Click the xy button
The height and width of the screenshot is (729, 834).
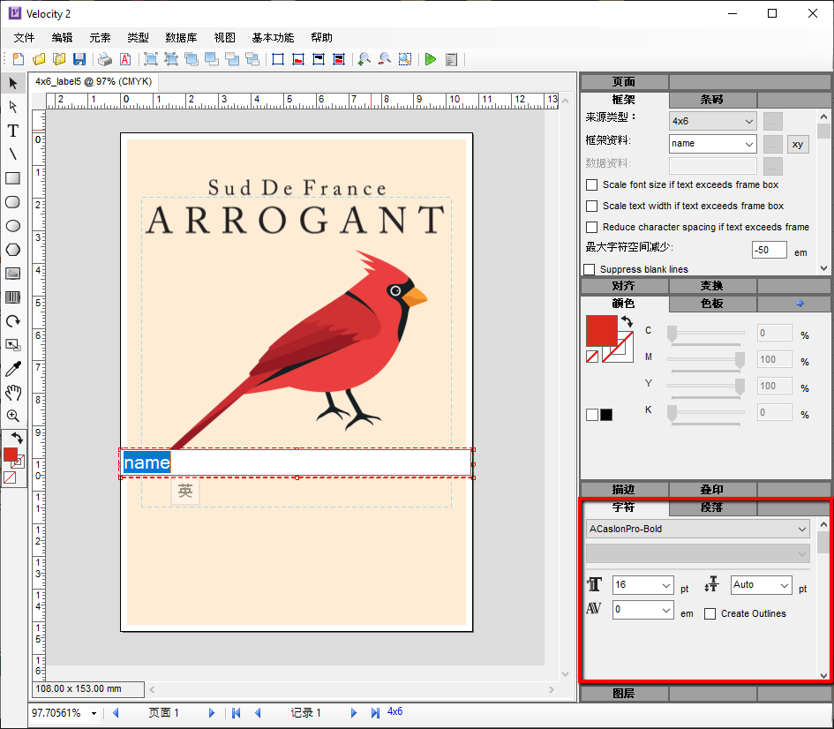coord(798,144)
